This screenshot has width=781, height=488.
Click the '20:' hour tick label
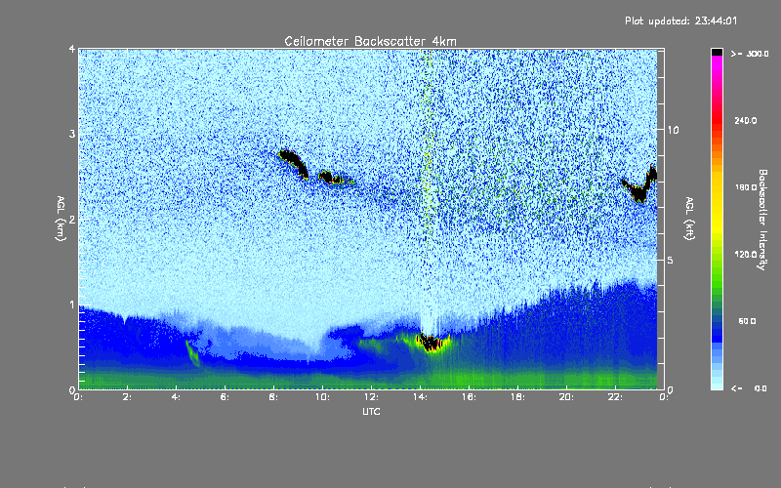point(567,397)
